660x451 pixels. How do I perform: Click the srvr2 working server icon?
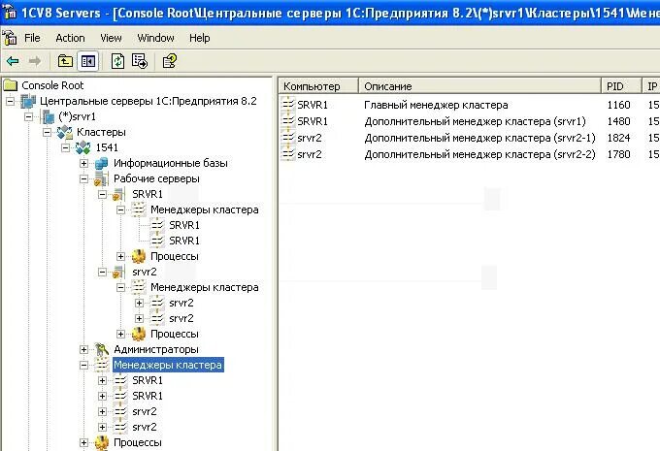click(x=118, y=272)
